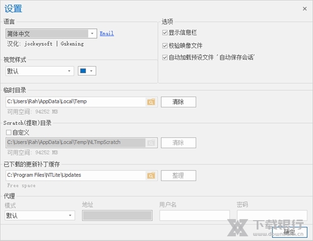Image resolution: width=313 pixels, height=241 pixels.
Task: Toggle 校验映像文件 checkbox
Action: tap(165, 46)
